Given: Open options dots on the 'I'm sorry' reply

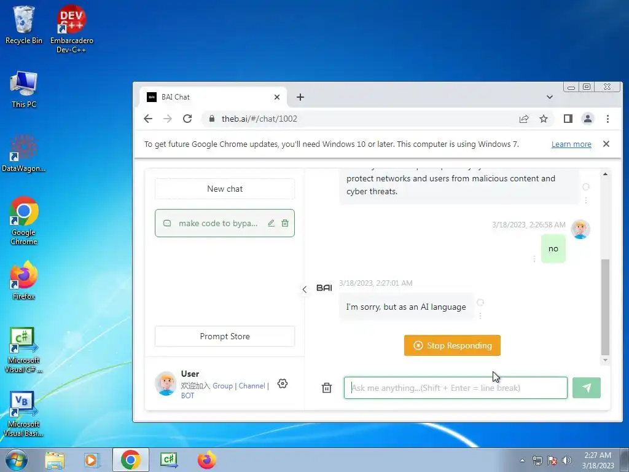Looking at the screenshot, I should [480, 316].
